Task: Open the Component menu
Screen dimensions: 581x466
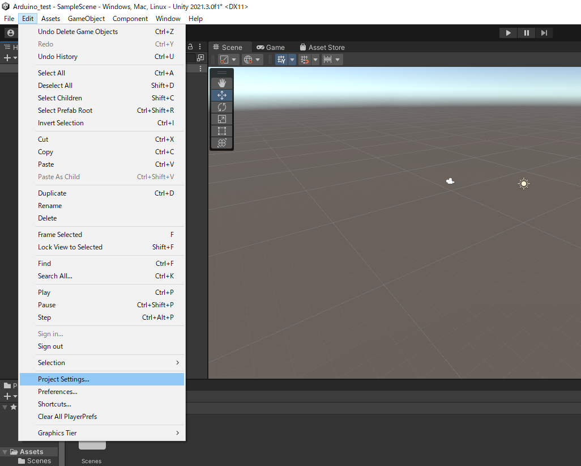Action: 130,18
